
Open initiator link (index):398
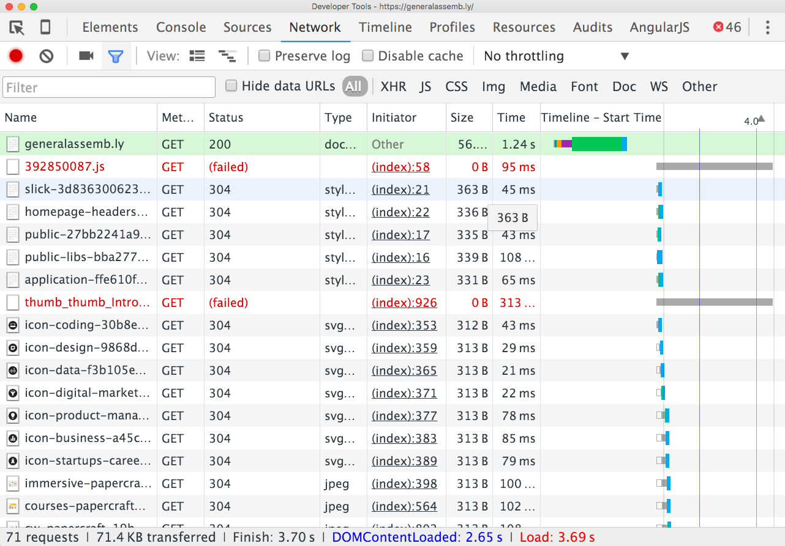coord(404,484)
